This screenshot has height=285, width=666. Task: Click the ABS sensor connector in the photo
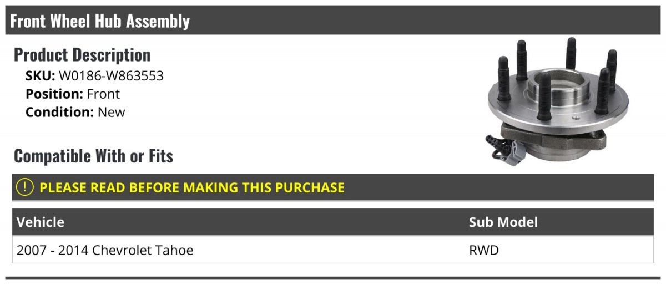coord(503,149)
